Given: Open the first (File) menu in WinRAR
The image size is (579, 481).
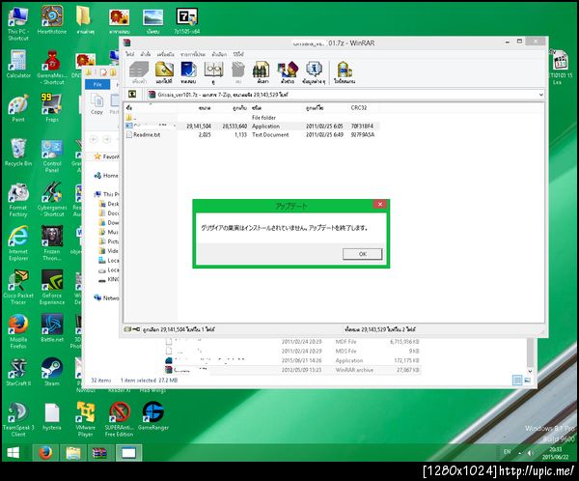Looking at the screenshot, I should pyautogui.click(x=130, y=54).
